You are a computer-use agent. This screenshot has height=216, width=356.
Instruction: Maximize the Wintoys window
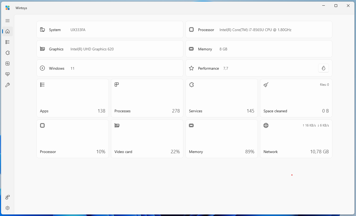point(336,6)
